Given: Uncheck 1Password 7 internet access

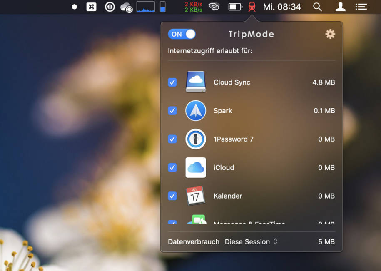Looking at the screenshot, I should coord(172,139).
